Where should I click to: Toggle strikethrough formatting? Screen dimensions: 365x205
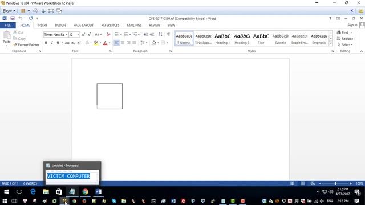click(x=67, y=43)
